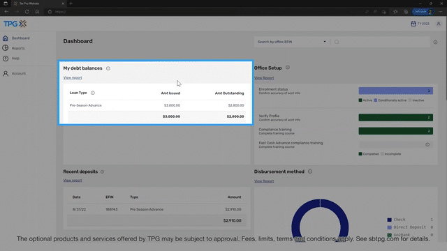447x251 pixels.
Task: Open Reports from the sidebar
Action: [x=18, y=48]
